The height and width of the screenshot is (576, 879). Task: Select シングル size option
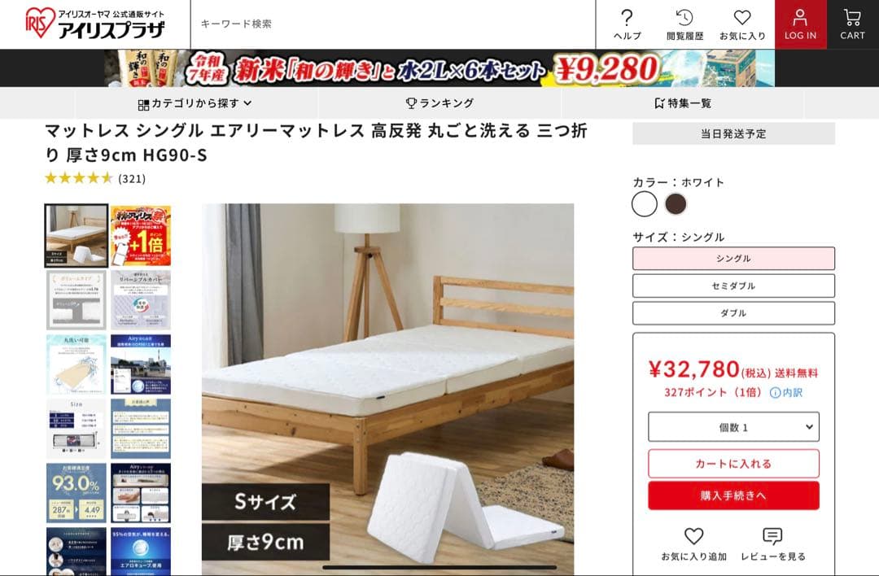pos(733,258)
